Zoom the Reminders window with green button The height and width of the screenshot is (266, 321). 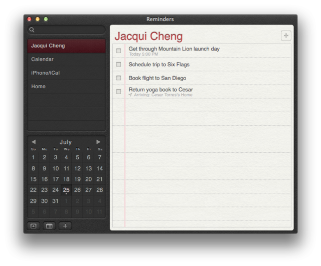(46, 19)
